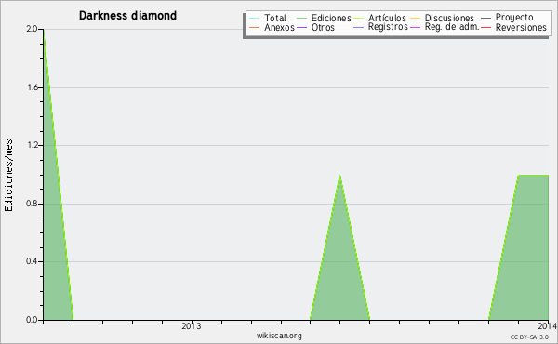This screenshot has height=344, width=558.
Task: Click the '1.6' y-axis value
Action: click(33, 87)
